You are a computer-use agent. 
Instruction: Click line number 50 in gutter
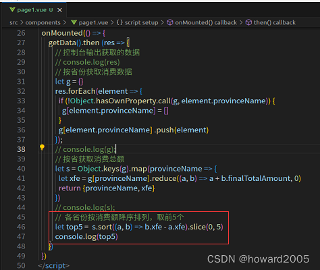coord(21,265)
